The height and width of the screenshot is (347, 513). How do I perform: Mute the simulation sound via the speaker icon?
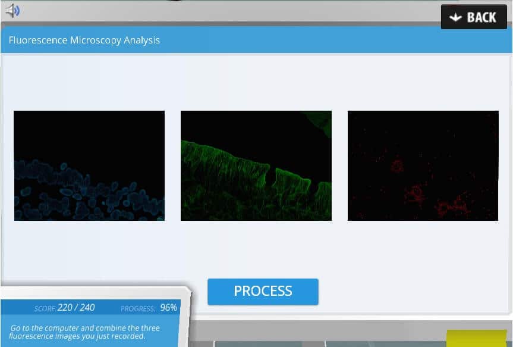12,10
